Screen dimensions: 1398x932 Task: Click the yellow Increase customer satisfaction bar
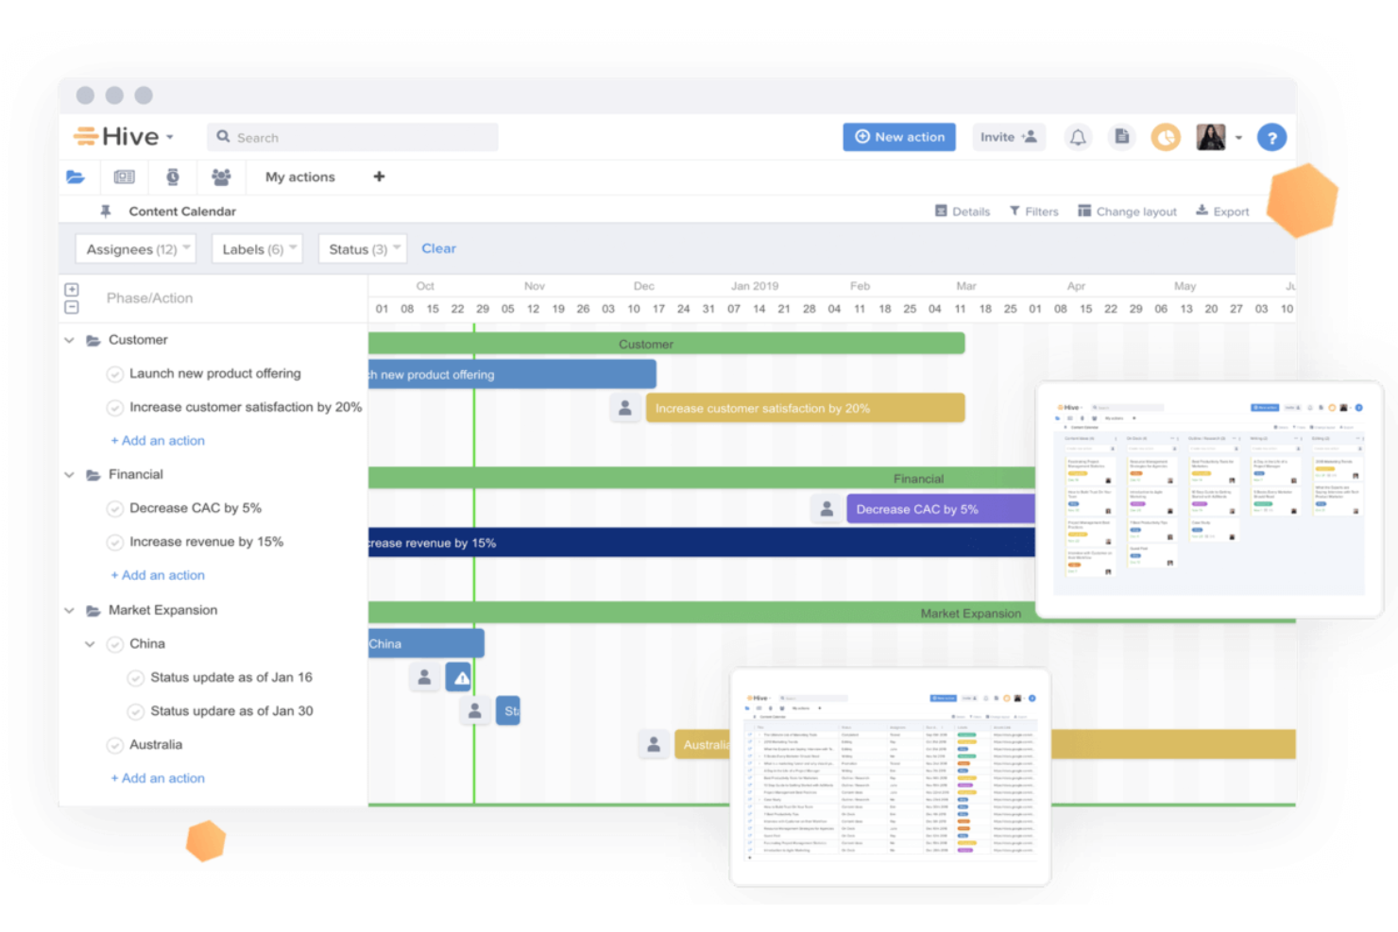coord(806,408)
